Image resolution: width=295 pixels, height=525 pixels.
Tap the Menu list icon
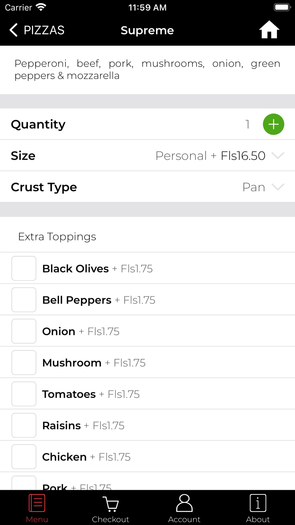[37, 503]
